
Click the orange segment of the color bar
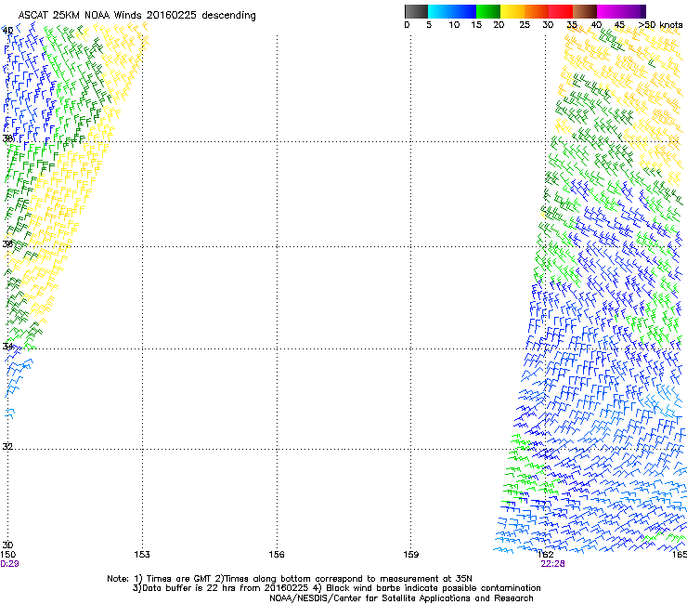point(537,11)
